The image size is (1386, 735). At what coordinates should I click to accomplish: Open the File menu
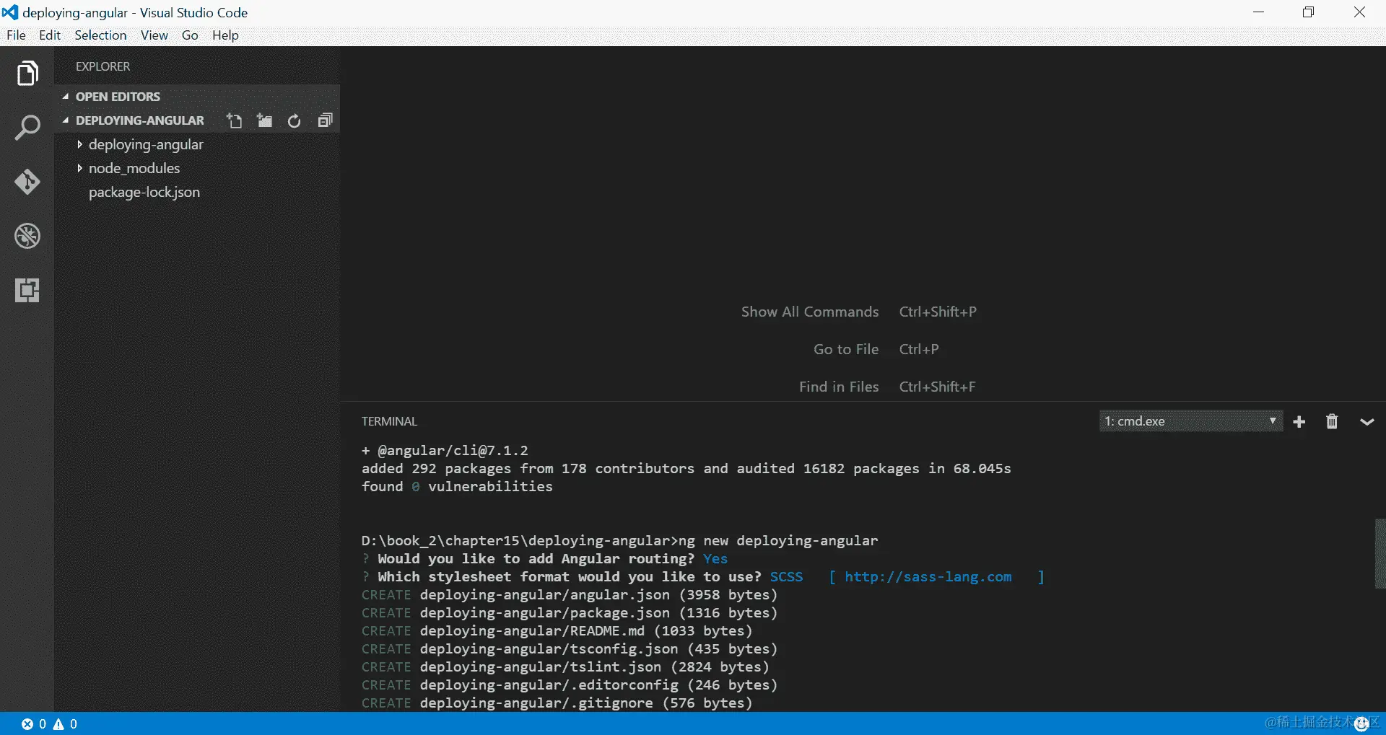point(16,35)
